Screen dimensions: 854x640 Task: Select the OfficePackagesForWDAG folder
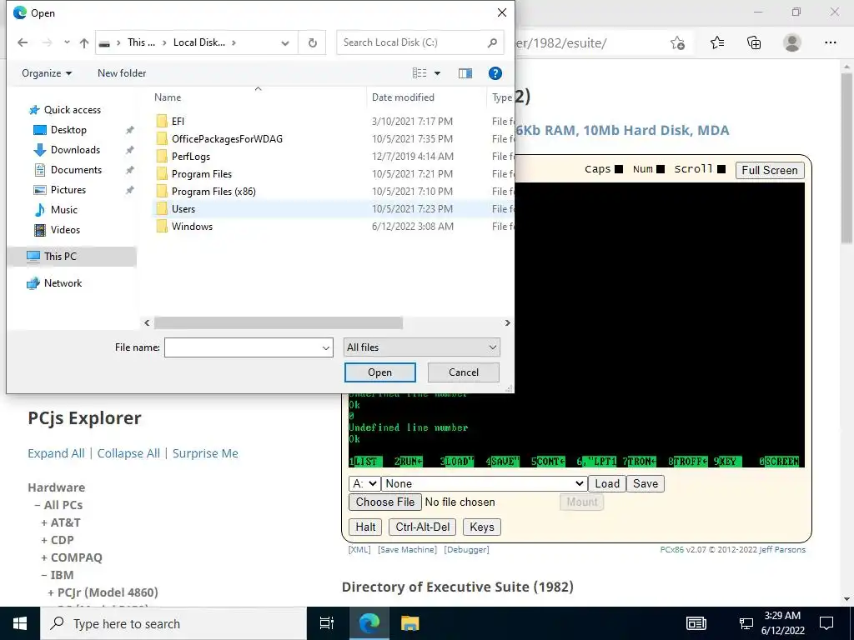point(227,139)
